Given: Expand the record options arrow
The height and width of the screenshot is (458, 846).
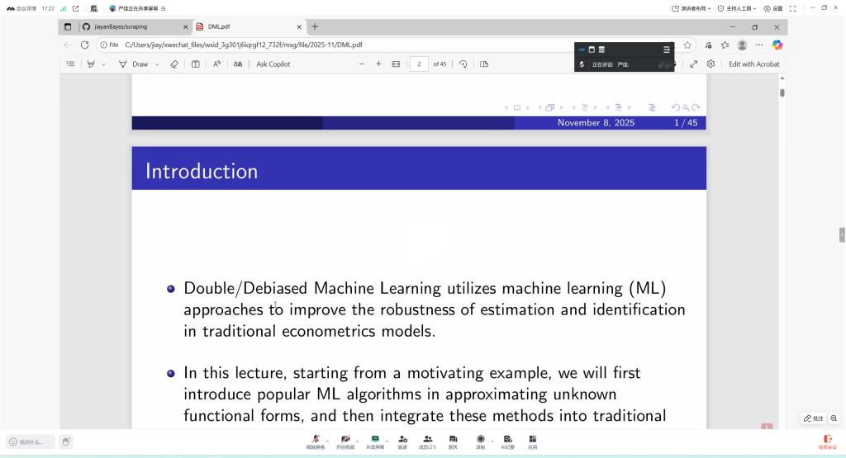Looking at the screenshot, I should click(x=492, y=440).
